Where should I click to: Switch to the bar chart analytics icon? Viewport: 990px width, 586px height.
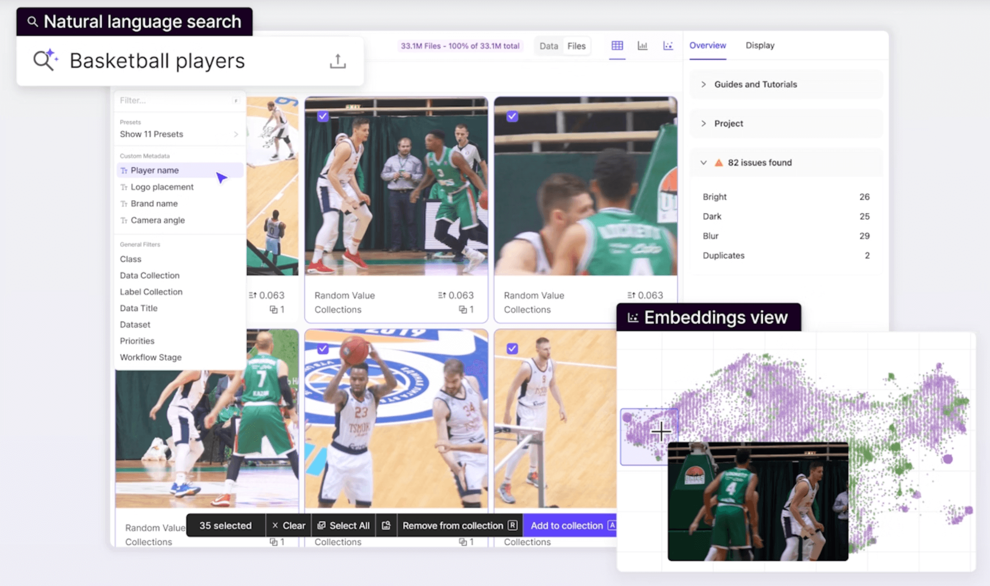(x=643, y=46)
